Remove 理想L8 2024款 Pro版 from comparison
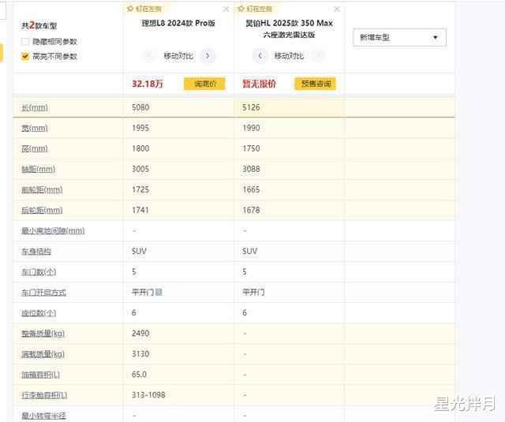This screenshot has width=505, height=422. tap(226, 9)
